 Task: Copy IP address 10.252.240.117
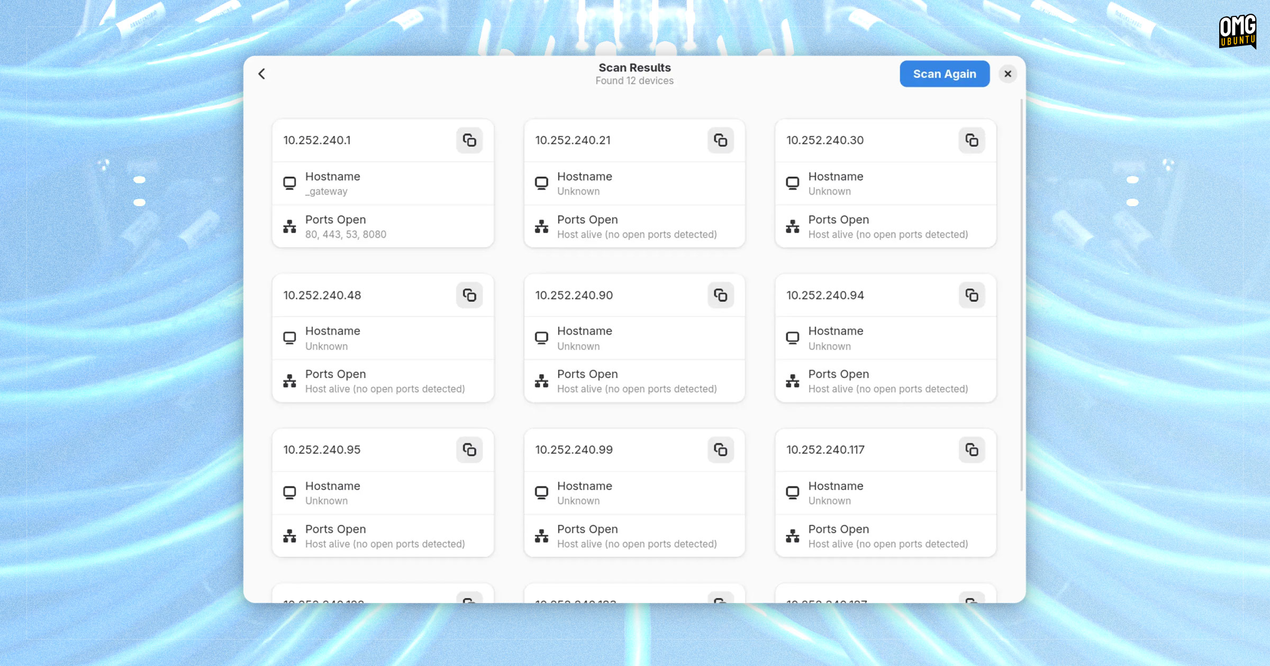point(972,450)
